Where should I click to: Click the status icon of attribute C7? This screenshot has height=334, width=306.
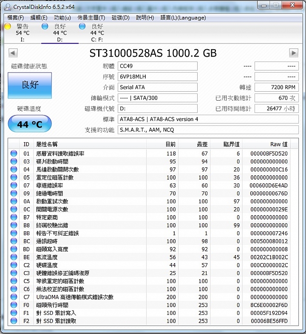point(14,297)
